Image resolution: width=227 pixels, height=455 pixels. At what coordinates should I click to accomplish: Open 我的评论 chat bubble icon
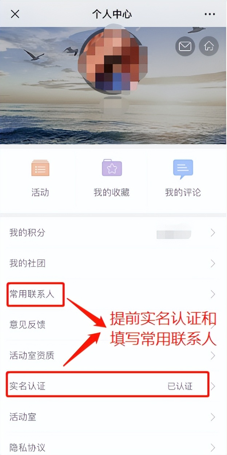[183, 169]
